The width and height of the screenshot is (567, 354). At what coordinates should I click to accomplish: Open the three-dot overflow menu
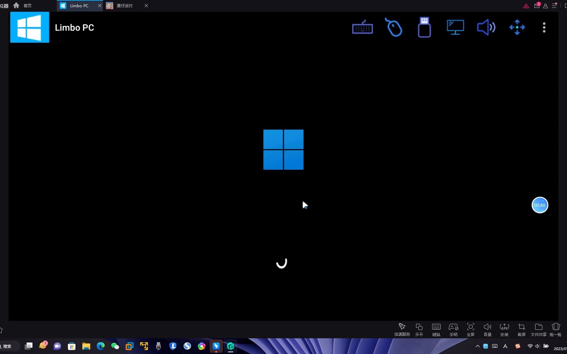pyautogui.click(x=544, y=28)
